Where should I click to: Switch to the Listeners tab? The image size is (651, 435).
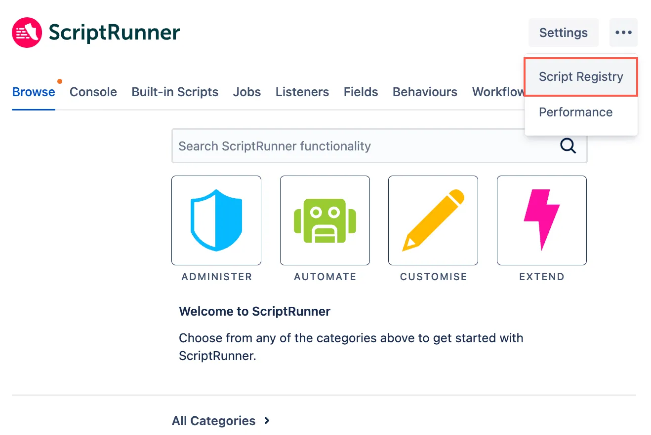[302, 92]
